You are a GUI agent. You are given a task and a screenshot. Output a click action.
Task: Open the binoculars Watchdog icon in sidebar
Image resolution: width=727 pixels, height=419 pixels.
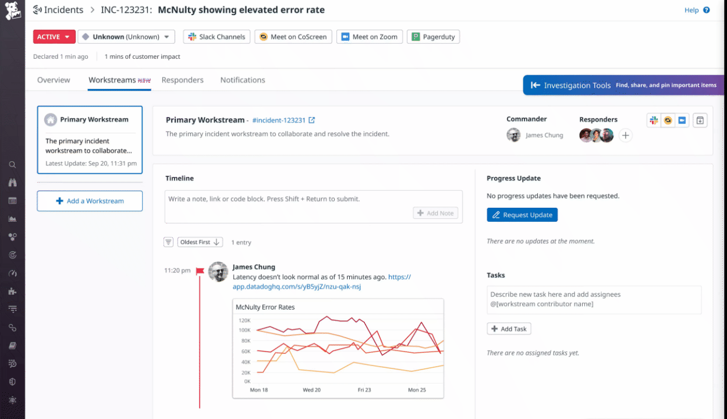12,183
